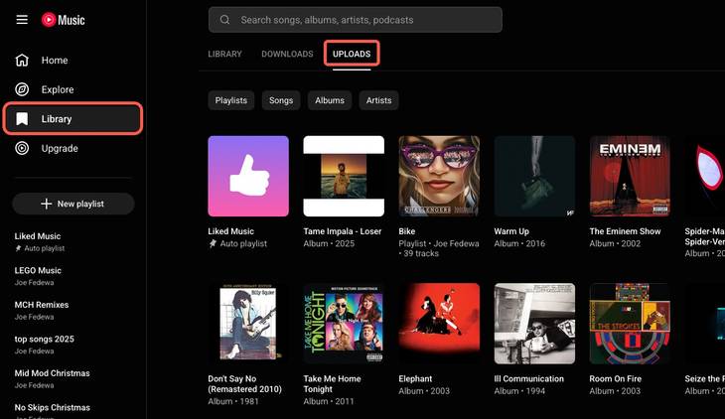Click 'Take Me Home Tonight' title text

coord(332,384)
